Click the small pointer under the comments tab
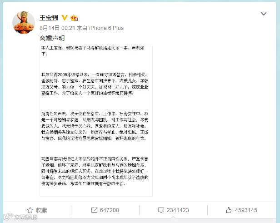The height and width of the screenshot is (223, 280). (173, 218)
